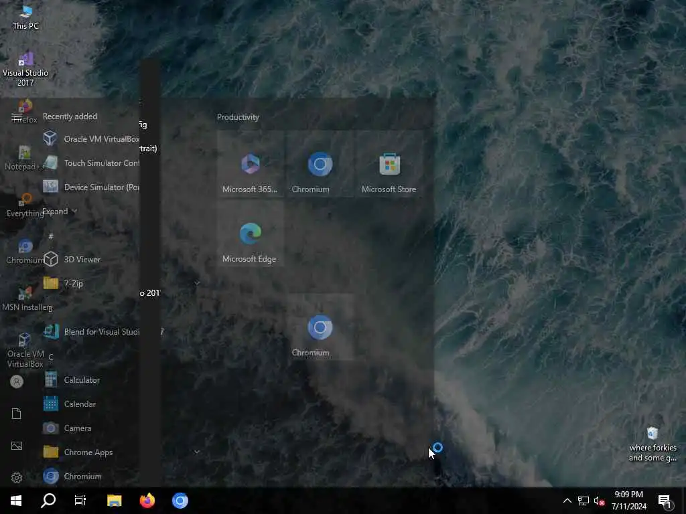This screenshot has width=686, height=514.
Task: Select Visual Studio 2017 desktop icon
Action: [x=25, y=69]
